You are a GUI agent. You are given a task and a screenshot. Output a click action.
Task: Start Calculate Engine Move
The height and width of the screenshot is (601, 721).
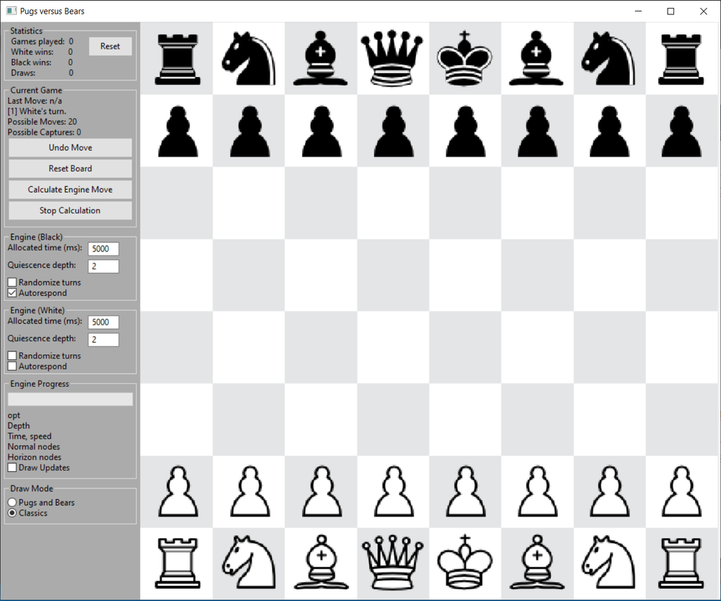(x=69, y=189)
